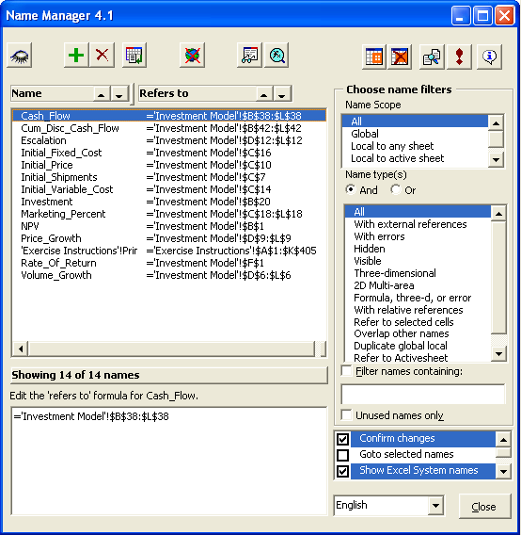
Task: Filter by Three-dimensional names
Action: 418,273
